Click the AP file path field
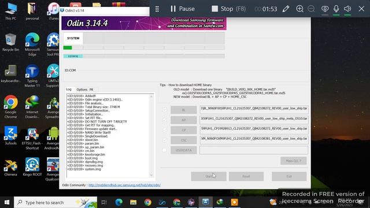The width and height of the screenshot is (370, 208). click(x=254, y=120)
